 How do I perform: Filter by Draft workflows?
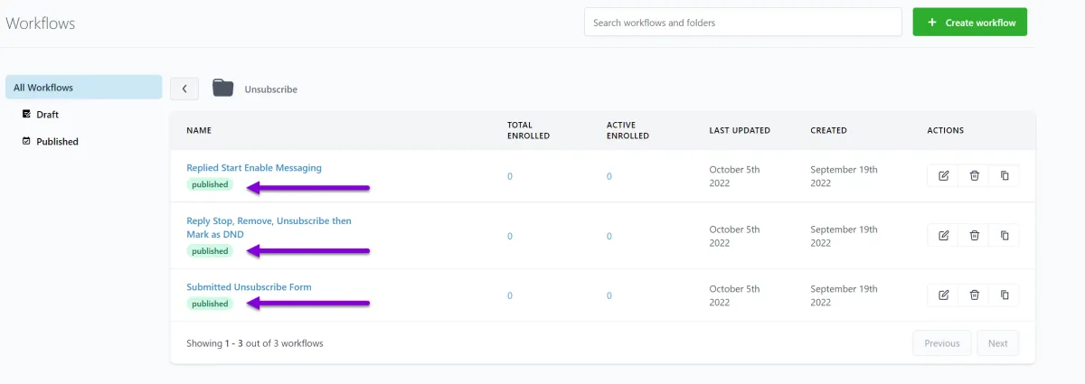[x=47, y=115]
